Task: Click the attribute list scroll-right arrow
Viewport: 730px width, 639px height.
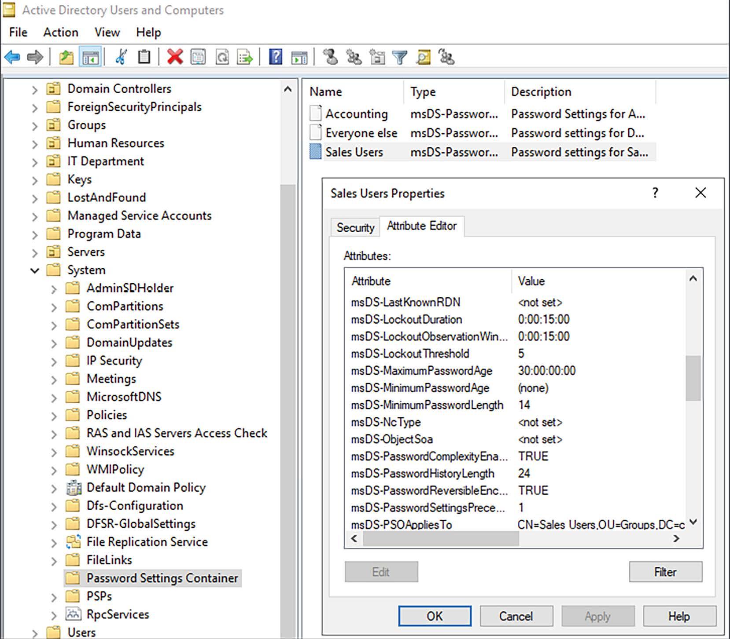Action: pos(676,538)
